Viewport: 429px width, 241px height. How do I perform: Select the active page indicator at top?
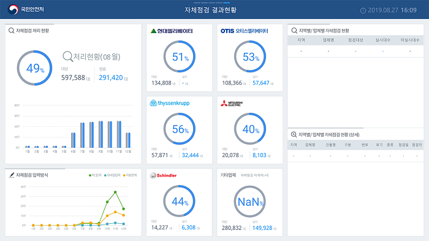(x=227, y=2)
